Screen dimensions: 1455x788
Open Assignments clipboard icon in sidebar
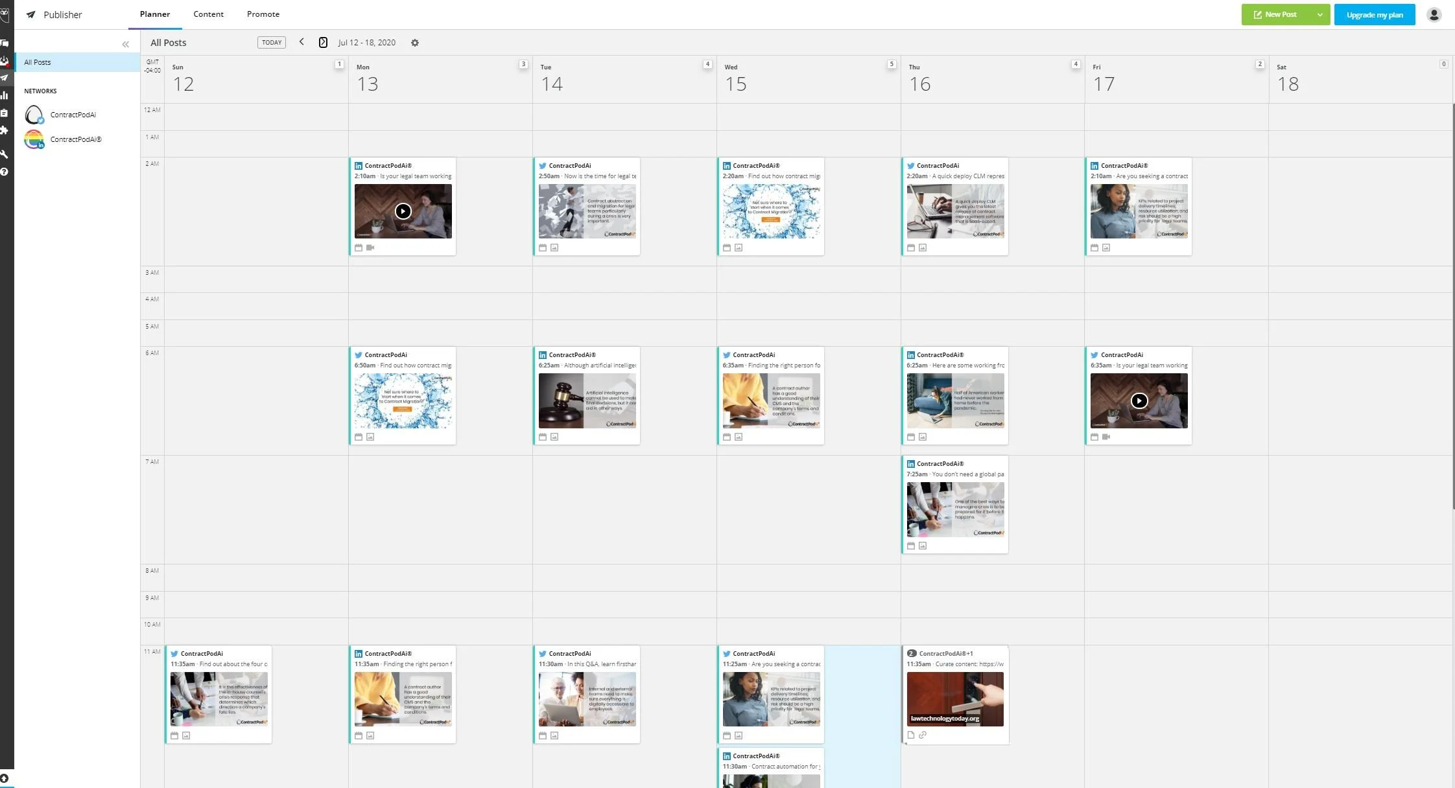pos(5,113)
